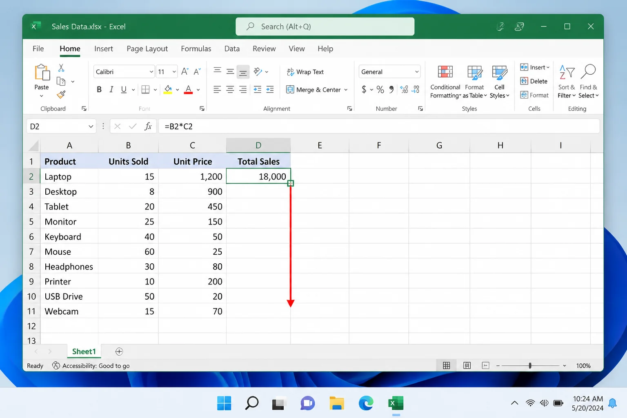Open Sort & Filter menu
Screen dimensions: 627x418
tap(567, 82)
